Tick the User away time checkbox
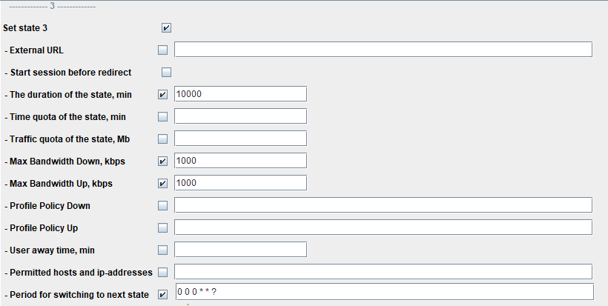The width and height of the screenshot is (608, 306). tap(163, 250)
